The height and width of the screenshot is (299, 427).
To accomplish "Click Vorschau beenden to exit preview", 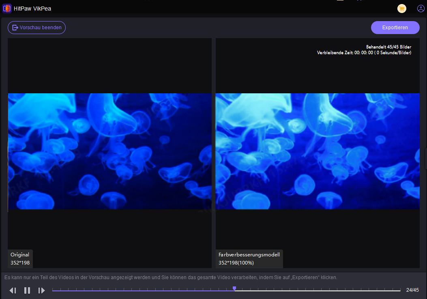I will point(36,28).
